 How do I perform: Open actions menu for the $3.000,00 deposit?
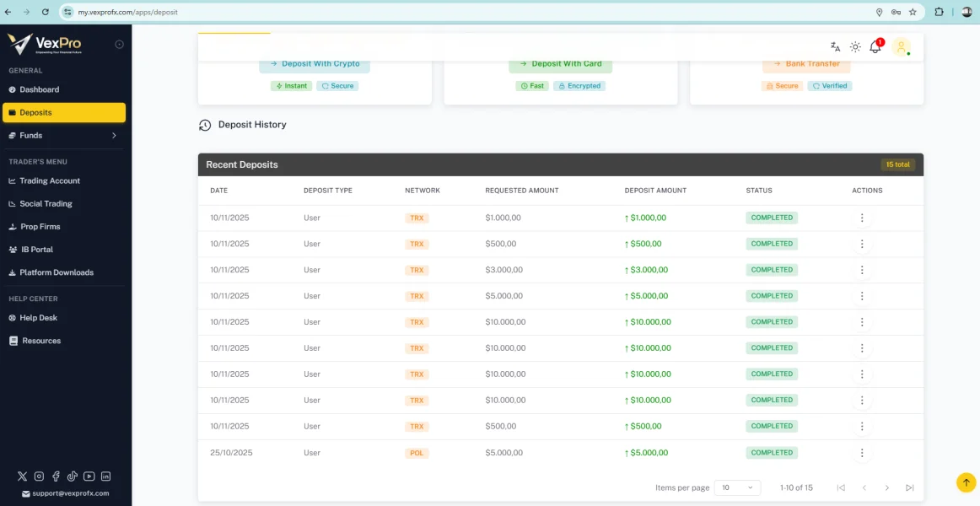(x=861, y=270)
